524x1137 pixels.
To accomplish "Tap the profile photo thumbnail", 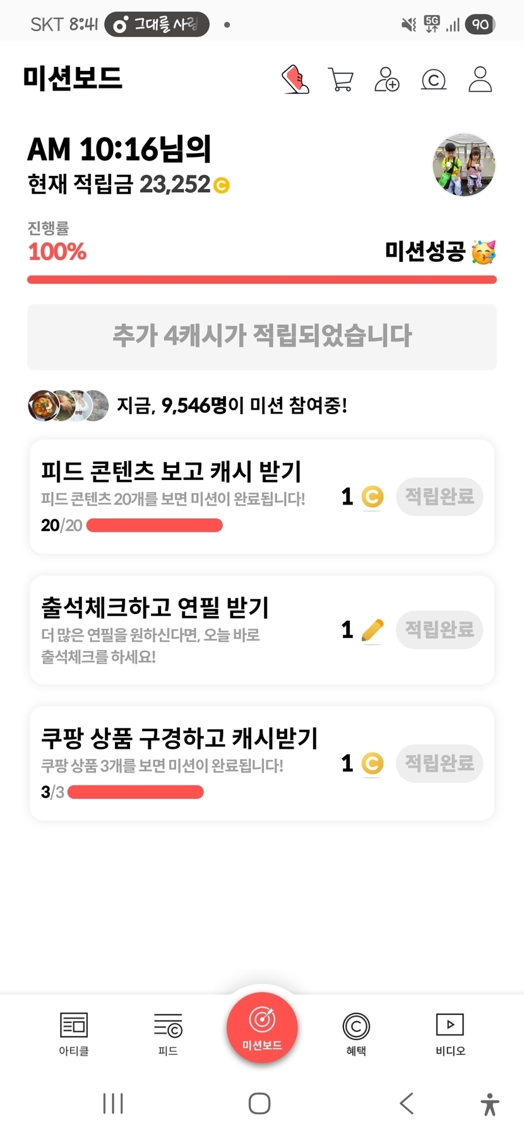I will point(464,165).
